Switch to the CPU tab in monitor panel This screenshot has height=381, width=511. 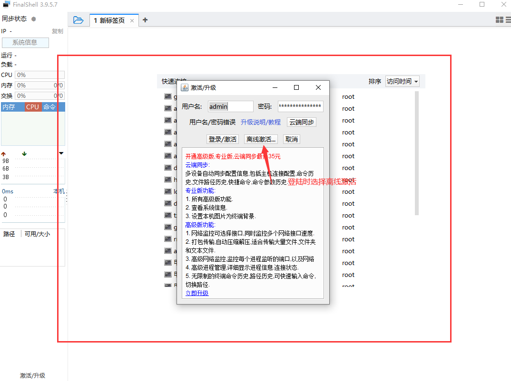32,107
